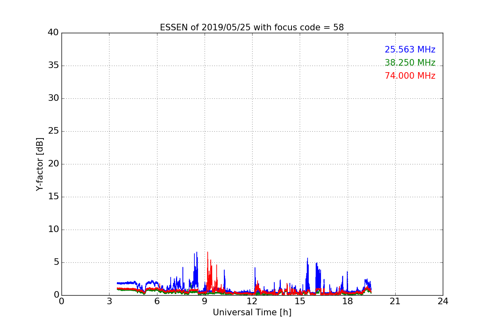Screen dimensions: 492x328
Task: Click the y-axis tick value 15
Action: 53,197
